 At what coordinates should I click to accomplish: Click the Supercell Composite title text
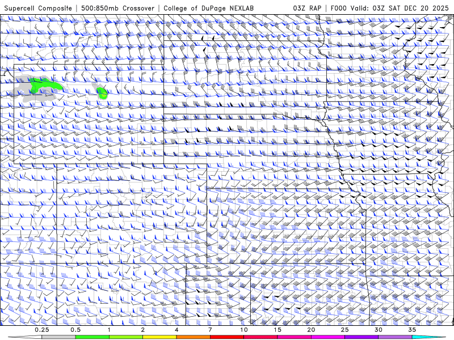tap(38, 8)
